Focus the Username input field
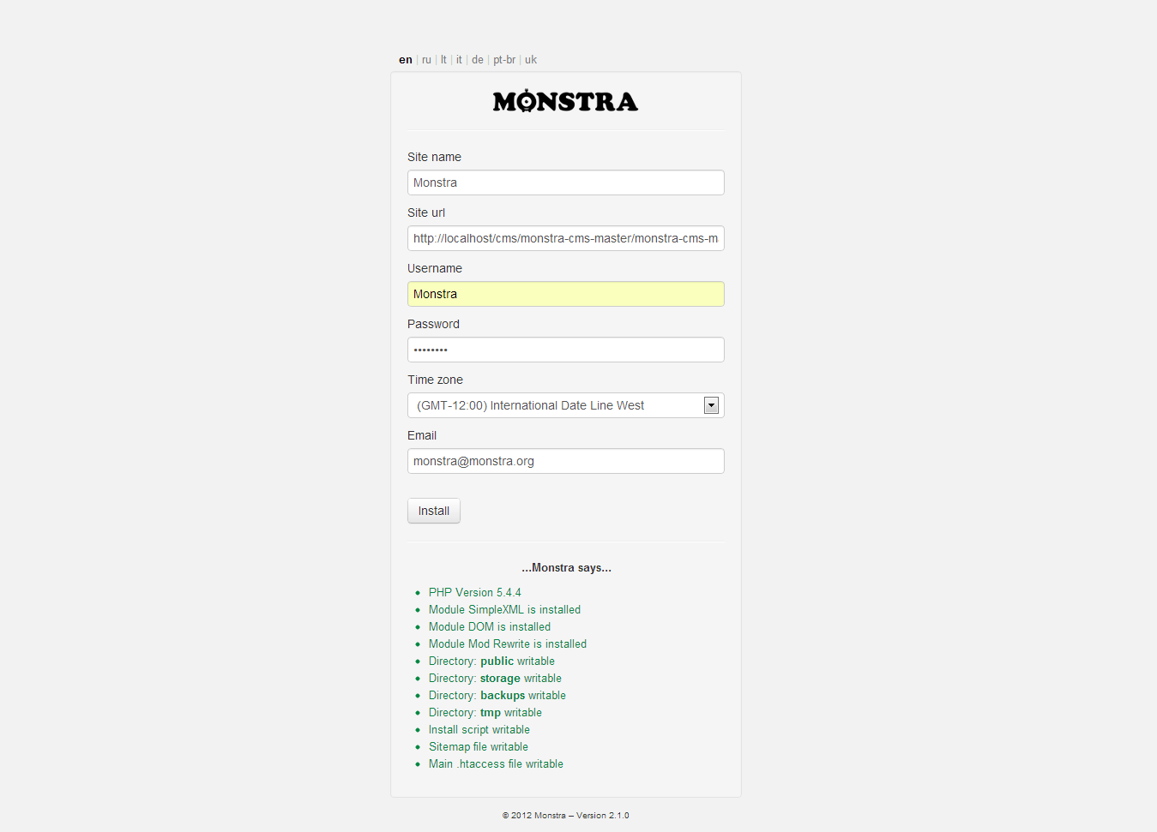The height and width of the screenshot is (832, 1157). click(x=565, y=294)
